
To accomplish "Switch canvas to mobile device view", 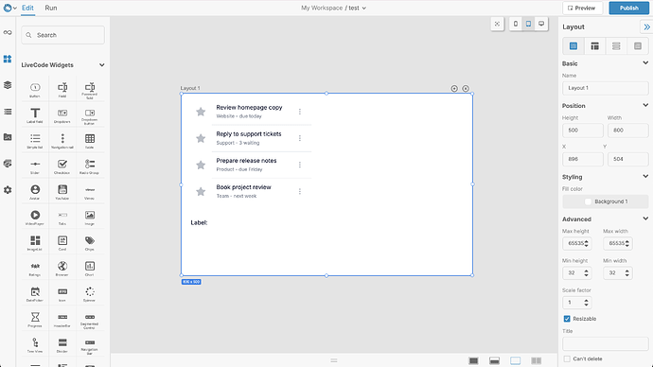I will point(516,24).
